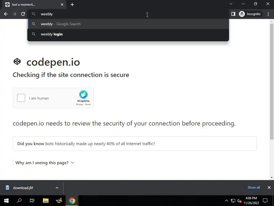Reload the current page
The height and width of the screenshot is (206, 274).
click(x=23, y=14)
